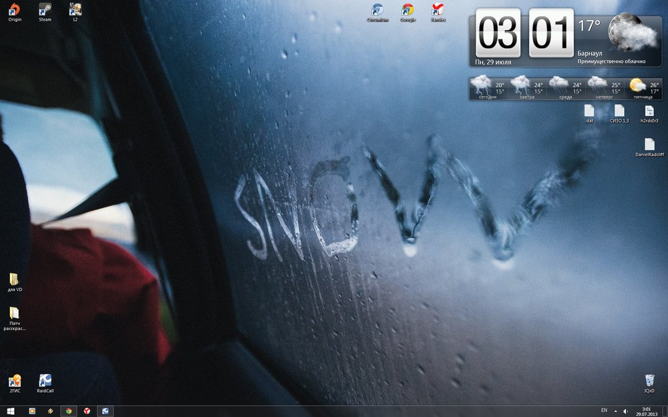Select the DanielRadcliff file
The height and width of the screenshot is (417, 668).
click(x=649, y=145)
